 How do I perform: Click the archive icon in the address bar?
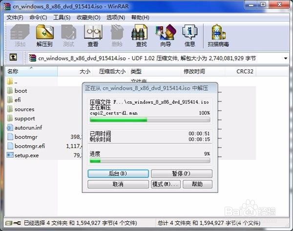point(33,58)
